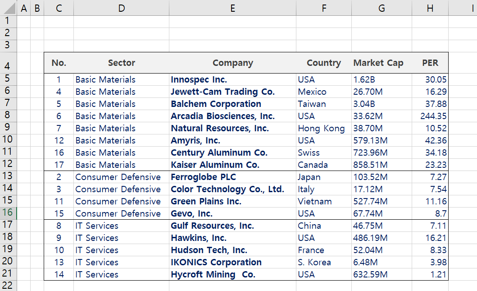Select column G header

[382, 8]
